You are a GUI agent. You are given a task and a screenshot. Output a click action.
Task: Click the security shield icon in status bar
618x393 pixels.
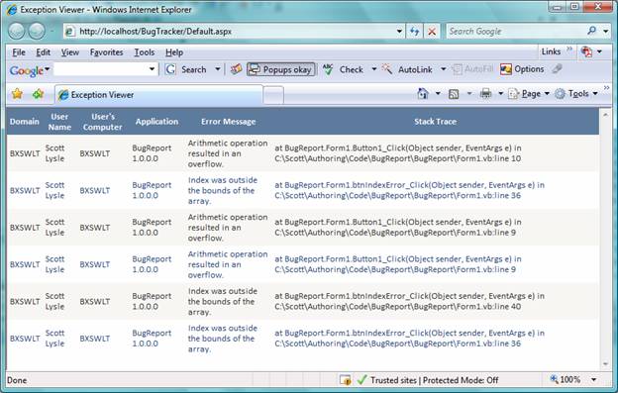(346, 380)
